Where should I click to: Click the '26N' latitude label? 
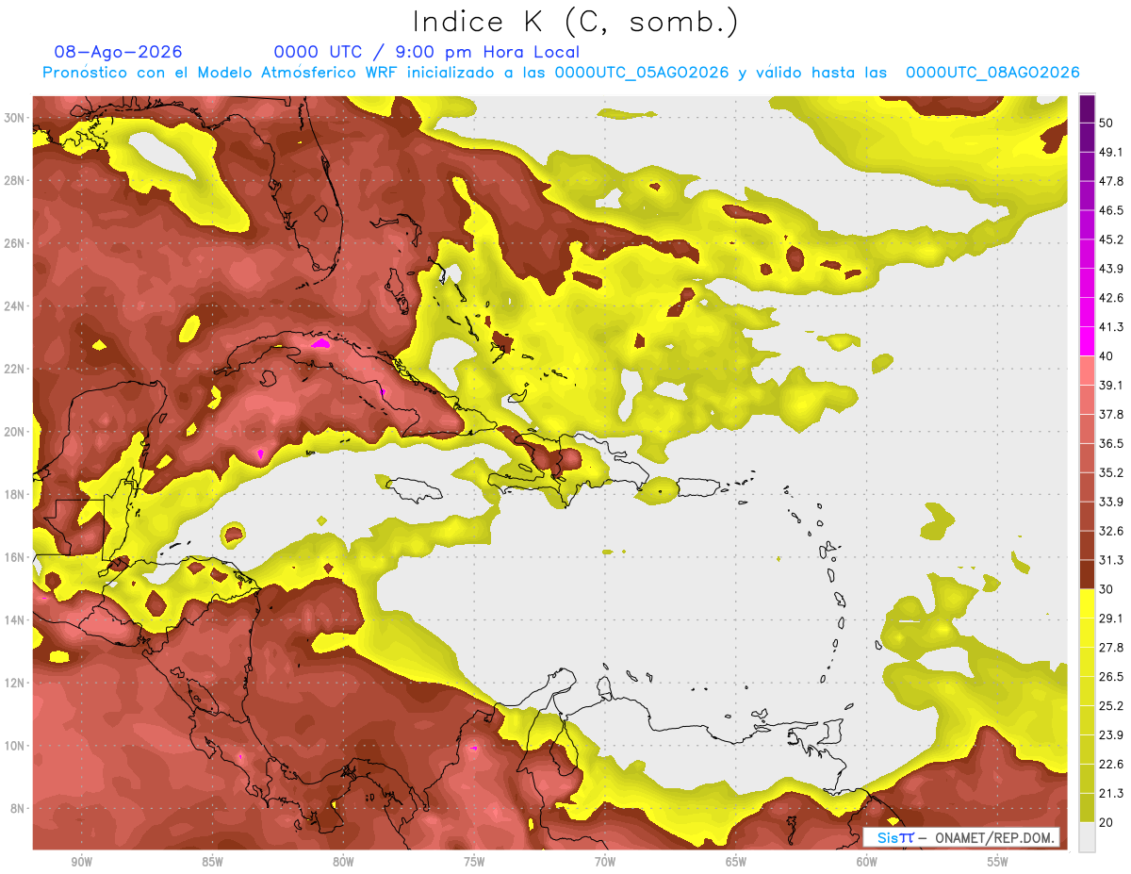(15, 243)
